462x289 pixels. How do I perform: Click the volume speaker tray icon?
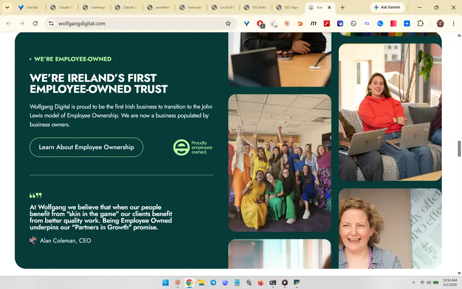point(429,283)
